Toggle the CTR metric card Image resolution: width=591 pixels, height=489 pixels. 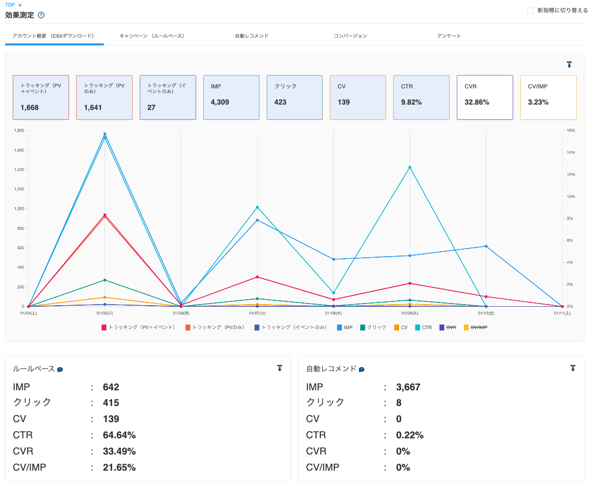coord(421,97)
